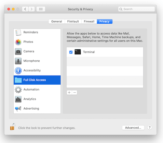Open help with the question mark button
Screen dimensions: 163x143
point(150,127)
